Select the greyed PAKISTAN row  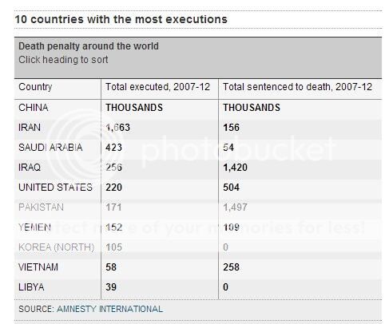point(198,207)
